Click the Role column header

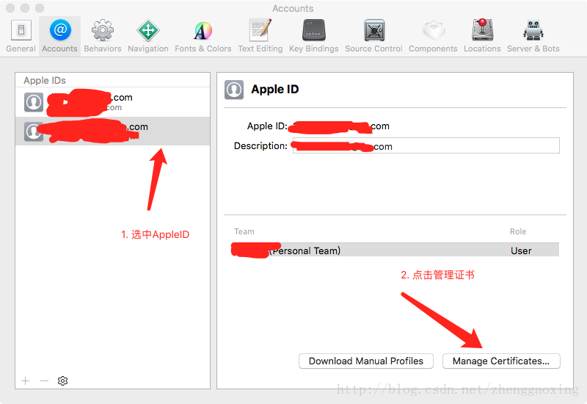coord(518,231)
